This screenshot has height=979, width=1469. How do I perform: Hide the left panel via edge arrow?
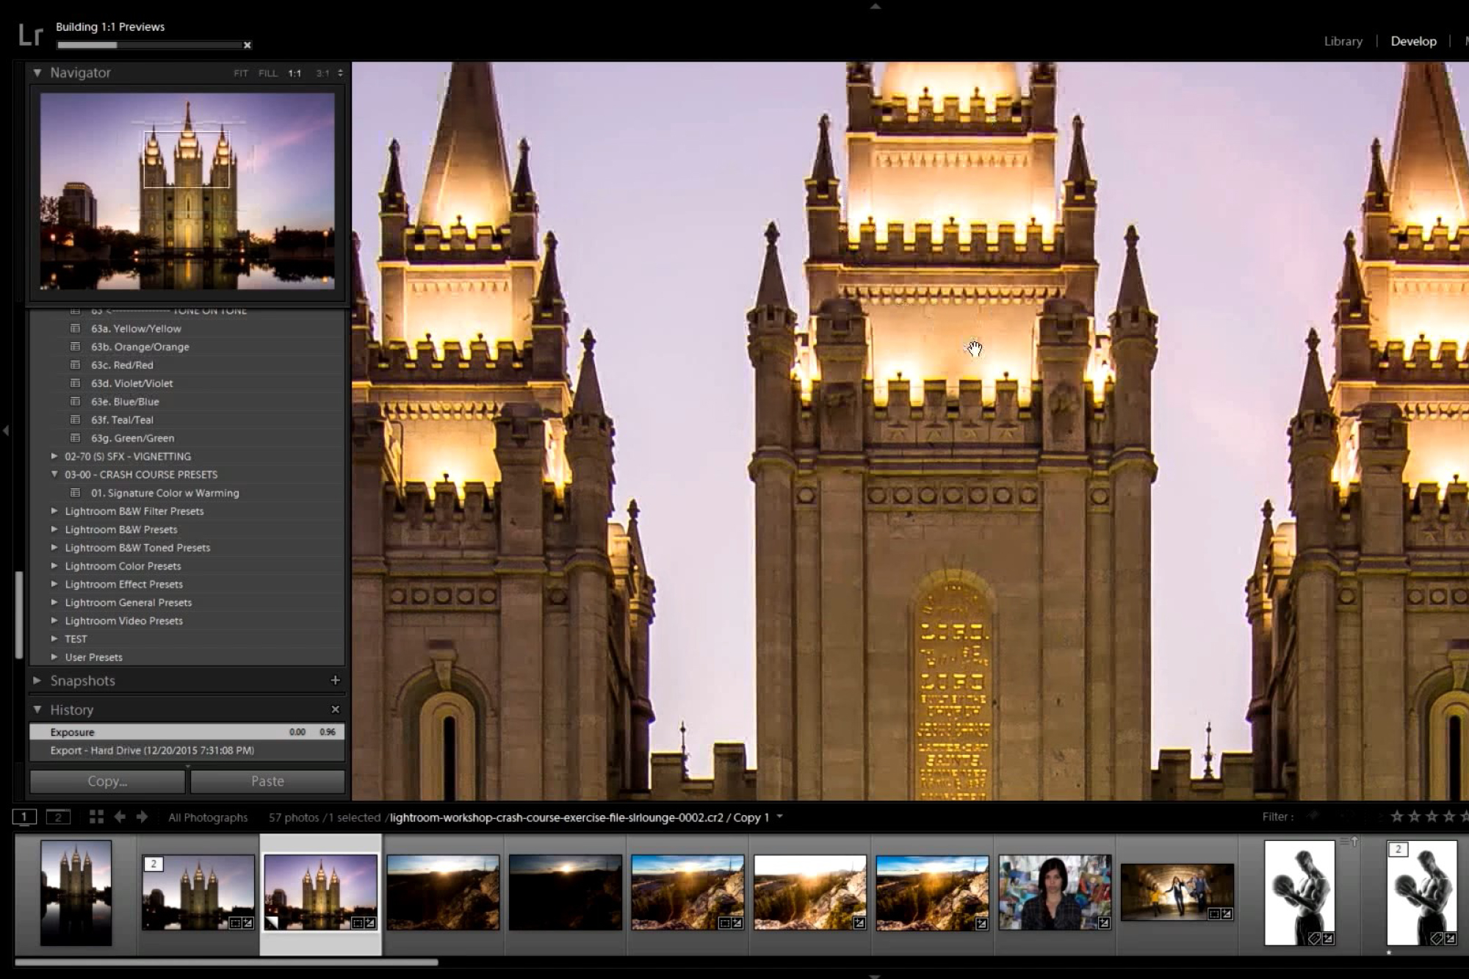[6, 430]
